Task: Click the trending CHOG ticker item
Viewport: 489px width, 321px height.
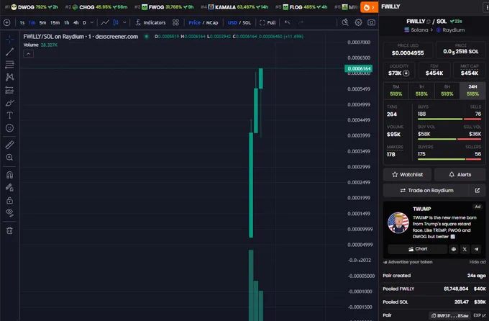Action: coord(96,7)
